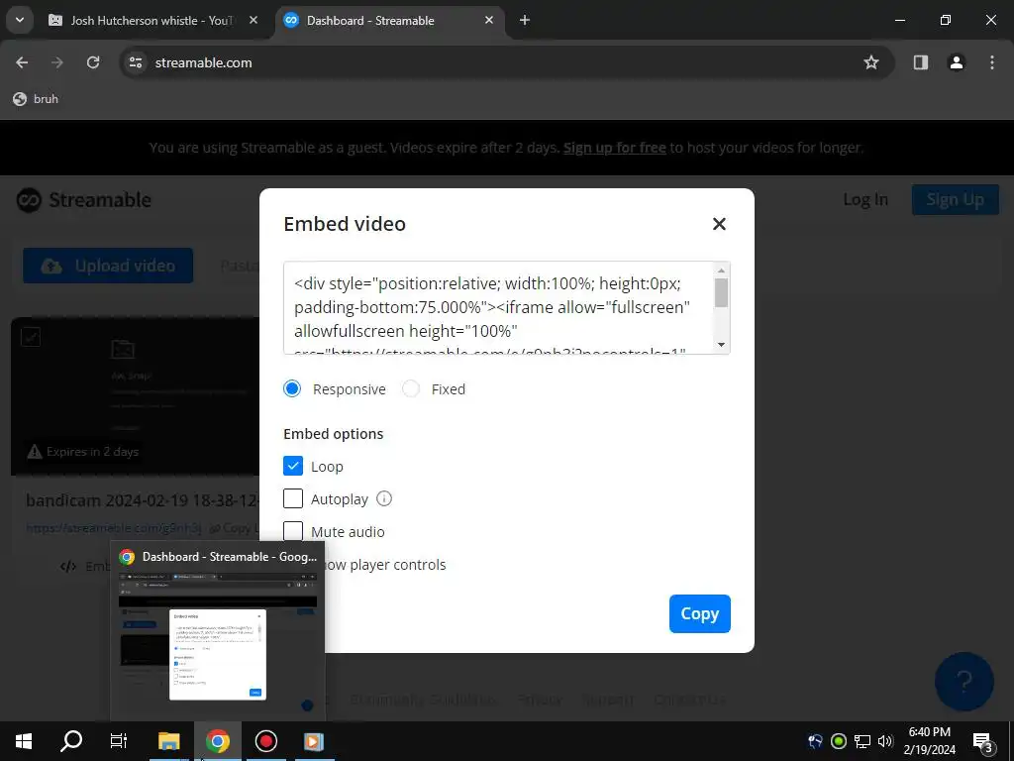Select the Fixed radio option
Image resolution: width=1014 pixels, height=761 pixels.
[x=411, y=388]
